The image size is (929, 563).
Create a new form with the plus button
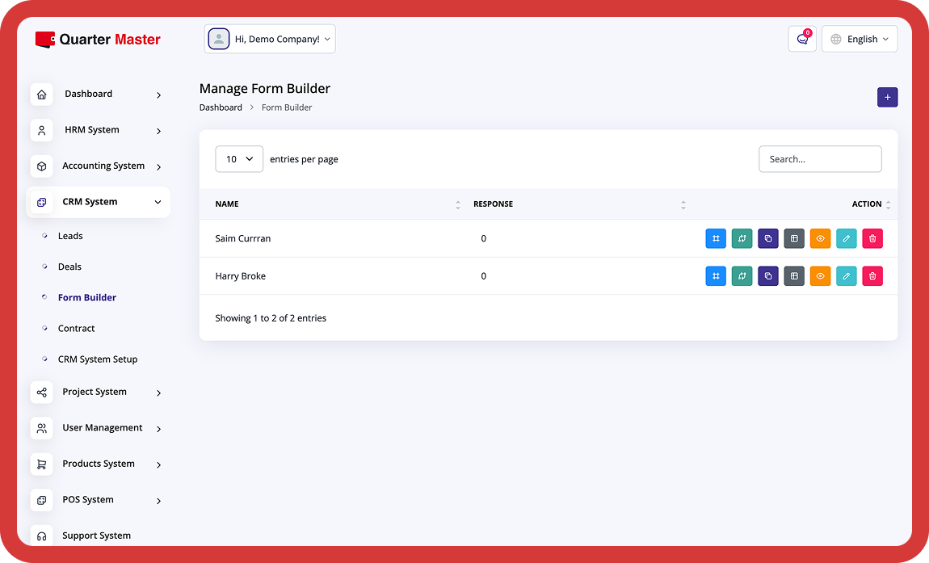click(887, 97)
